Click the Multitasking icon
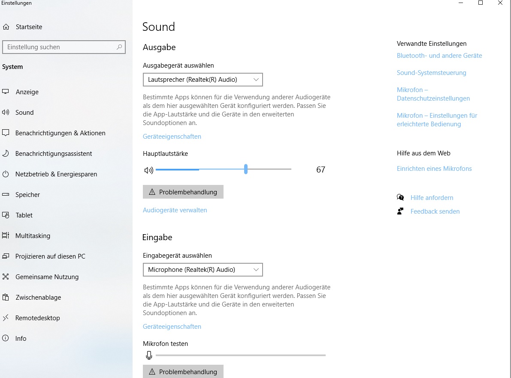 pyautogui.click(x=6, y=235)
